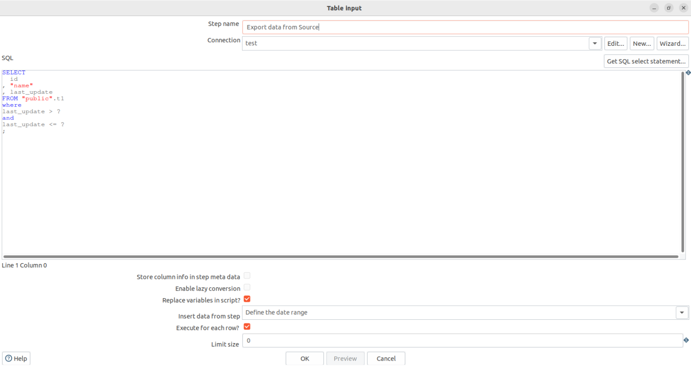Click inside the Limit size field
691x366 pixels.
click(x=450, y=340)
